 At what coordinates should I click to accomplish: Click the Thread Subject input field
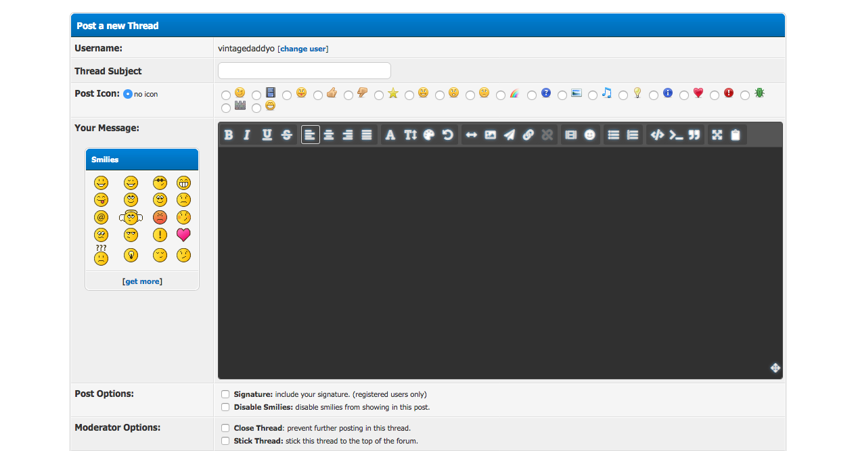point(305,71)
